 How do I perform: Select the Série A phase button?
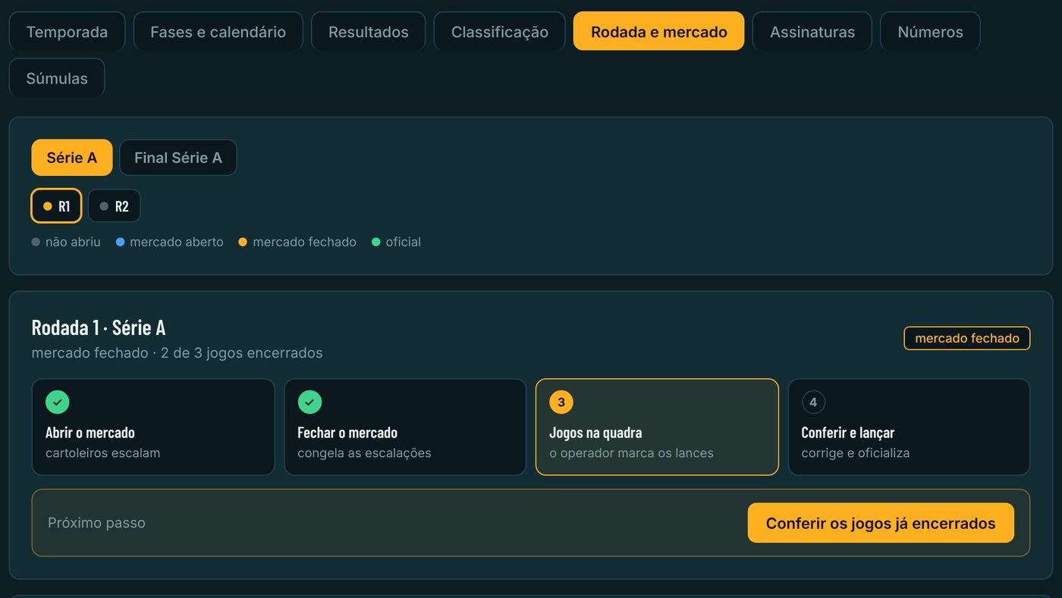coord(72,158)
